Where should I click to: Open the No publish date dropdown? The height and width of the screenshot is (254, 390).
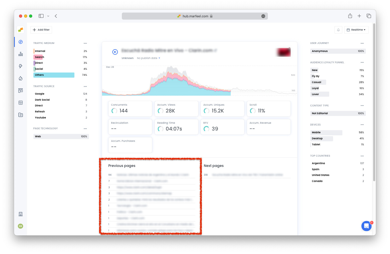[148, 58]
